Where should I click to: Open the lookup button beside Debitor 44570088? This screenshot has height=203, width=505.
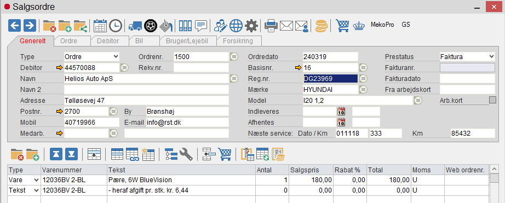(124, 67)
